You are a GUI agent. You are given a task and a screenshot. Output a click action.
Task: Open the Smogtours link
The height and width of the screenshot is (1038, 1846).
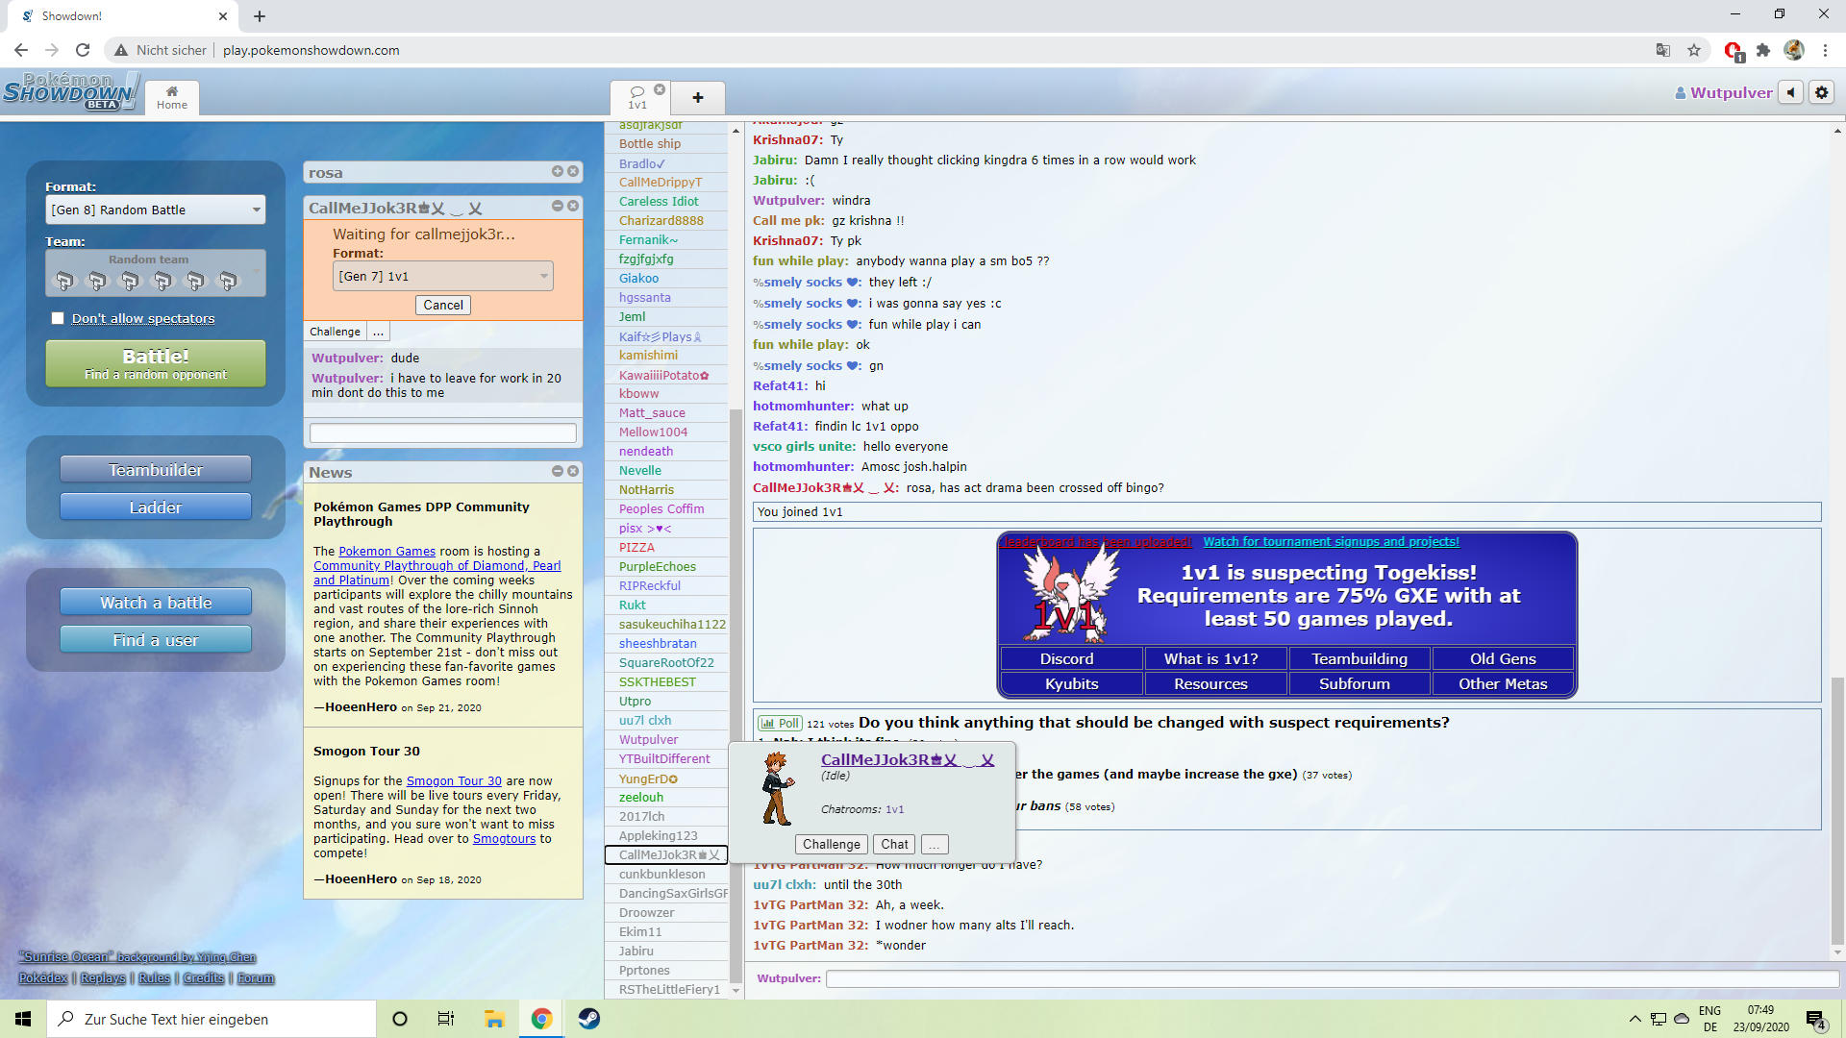(x=504, y=839)
